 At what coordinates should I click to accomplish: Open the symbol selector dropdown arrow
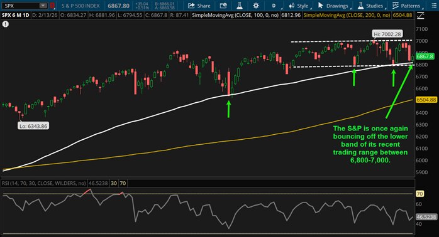pos(43,6)
